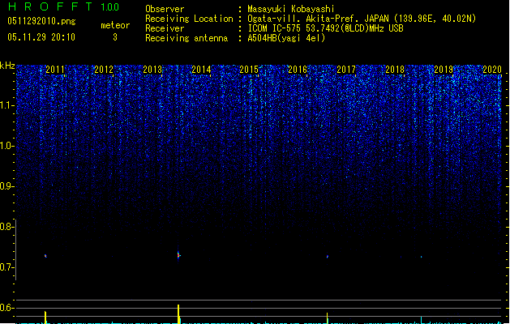This screenshot has height=324, width=510.
Task: Click the 1.1 kHz axis label
Action: coord(6,105)
